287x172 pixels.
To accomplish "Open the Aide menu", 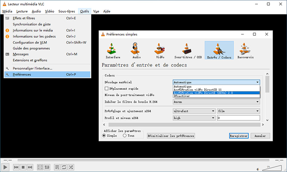I will (107, 11).
